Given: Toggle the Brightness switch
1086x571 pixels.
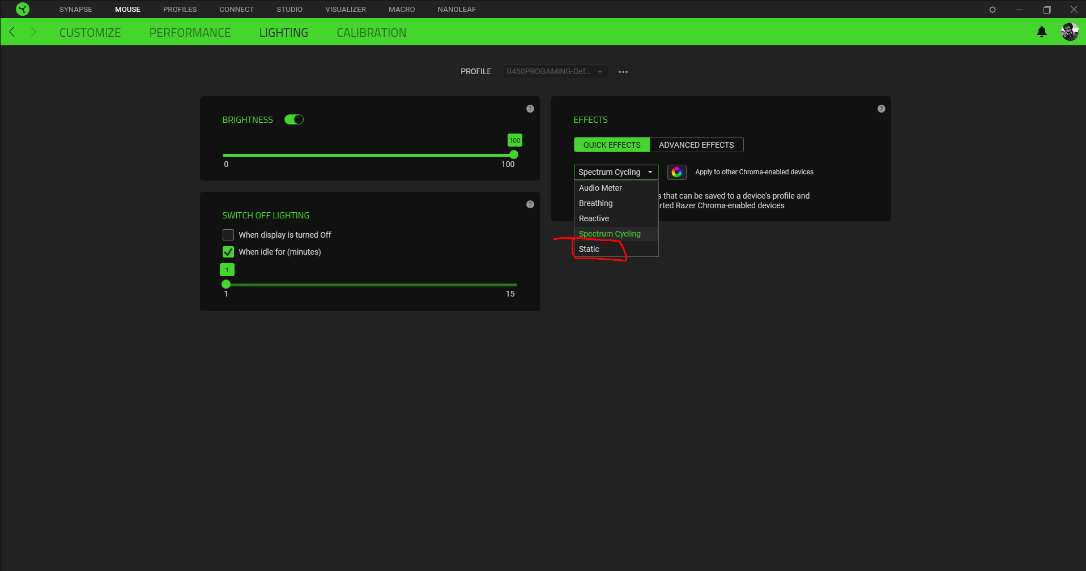Looking at the screenshot, I should 294,119.
